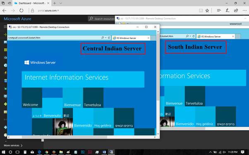Open address dropdown in Central Indian IE

[105, 38]
